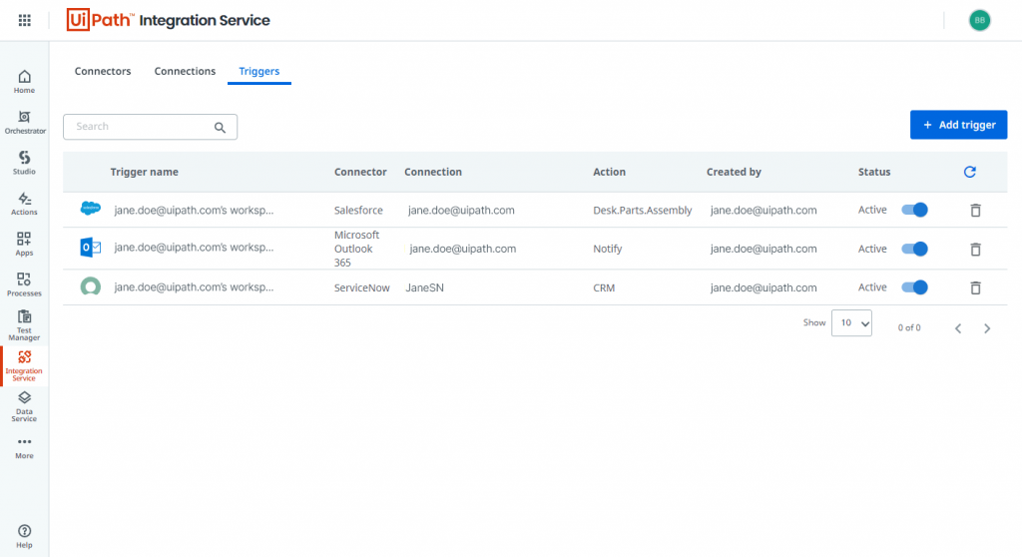Open Processes from the sidebar
Image resolution: width=1022 pixels, height=557 pixels.
click(24, 284)
